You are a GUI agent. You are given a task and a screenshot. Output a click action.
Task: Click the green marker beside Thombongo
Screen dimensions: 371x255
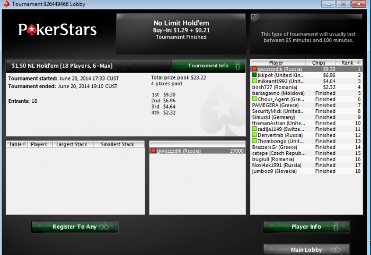(254, 141)
